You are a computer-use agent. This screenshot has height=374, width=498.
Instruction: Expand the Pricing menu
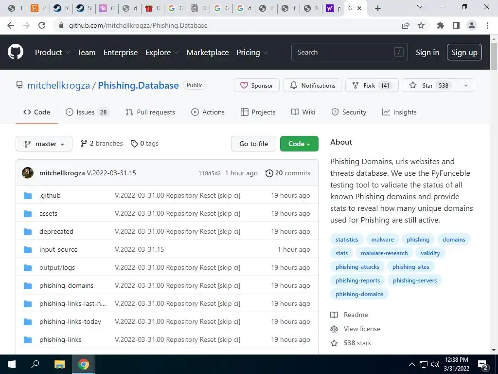pos(252,52)
